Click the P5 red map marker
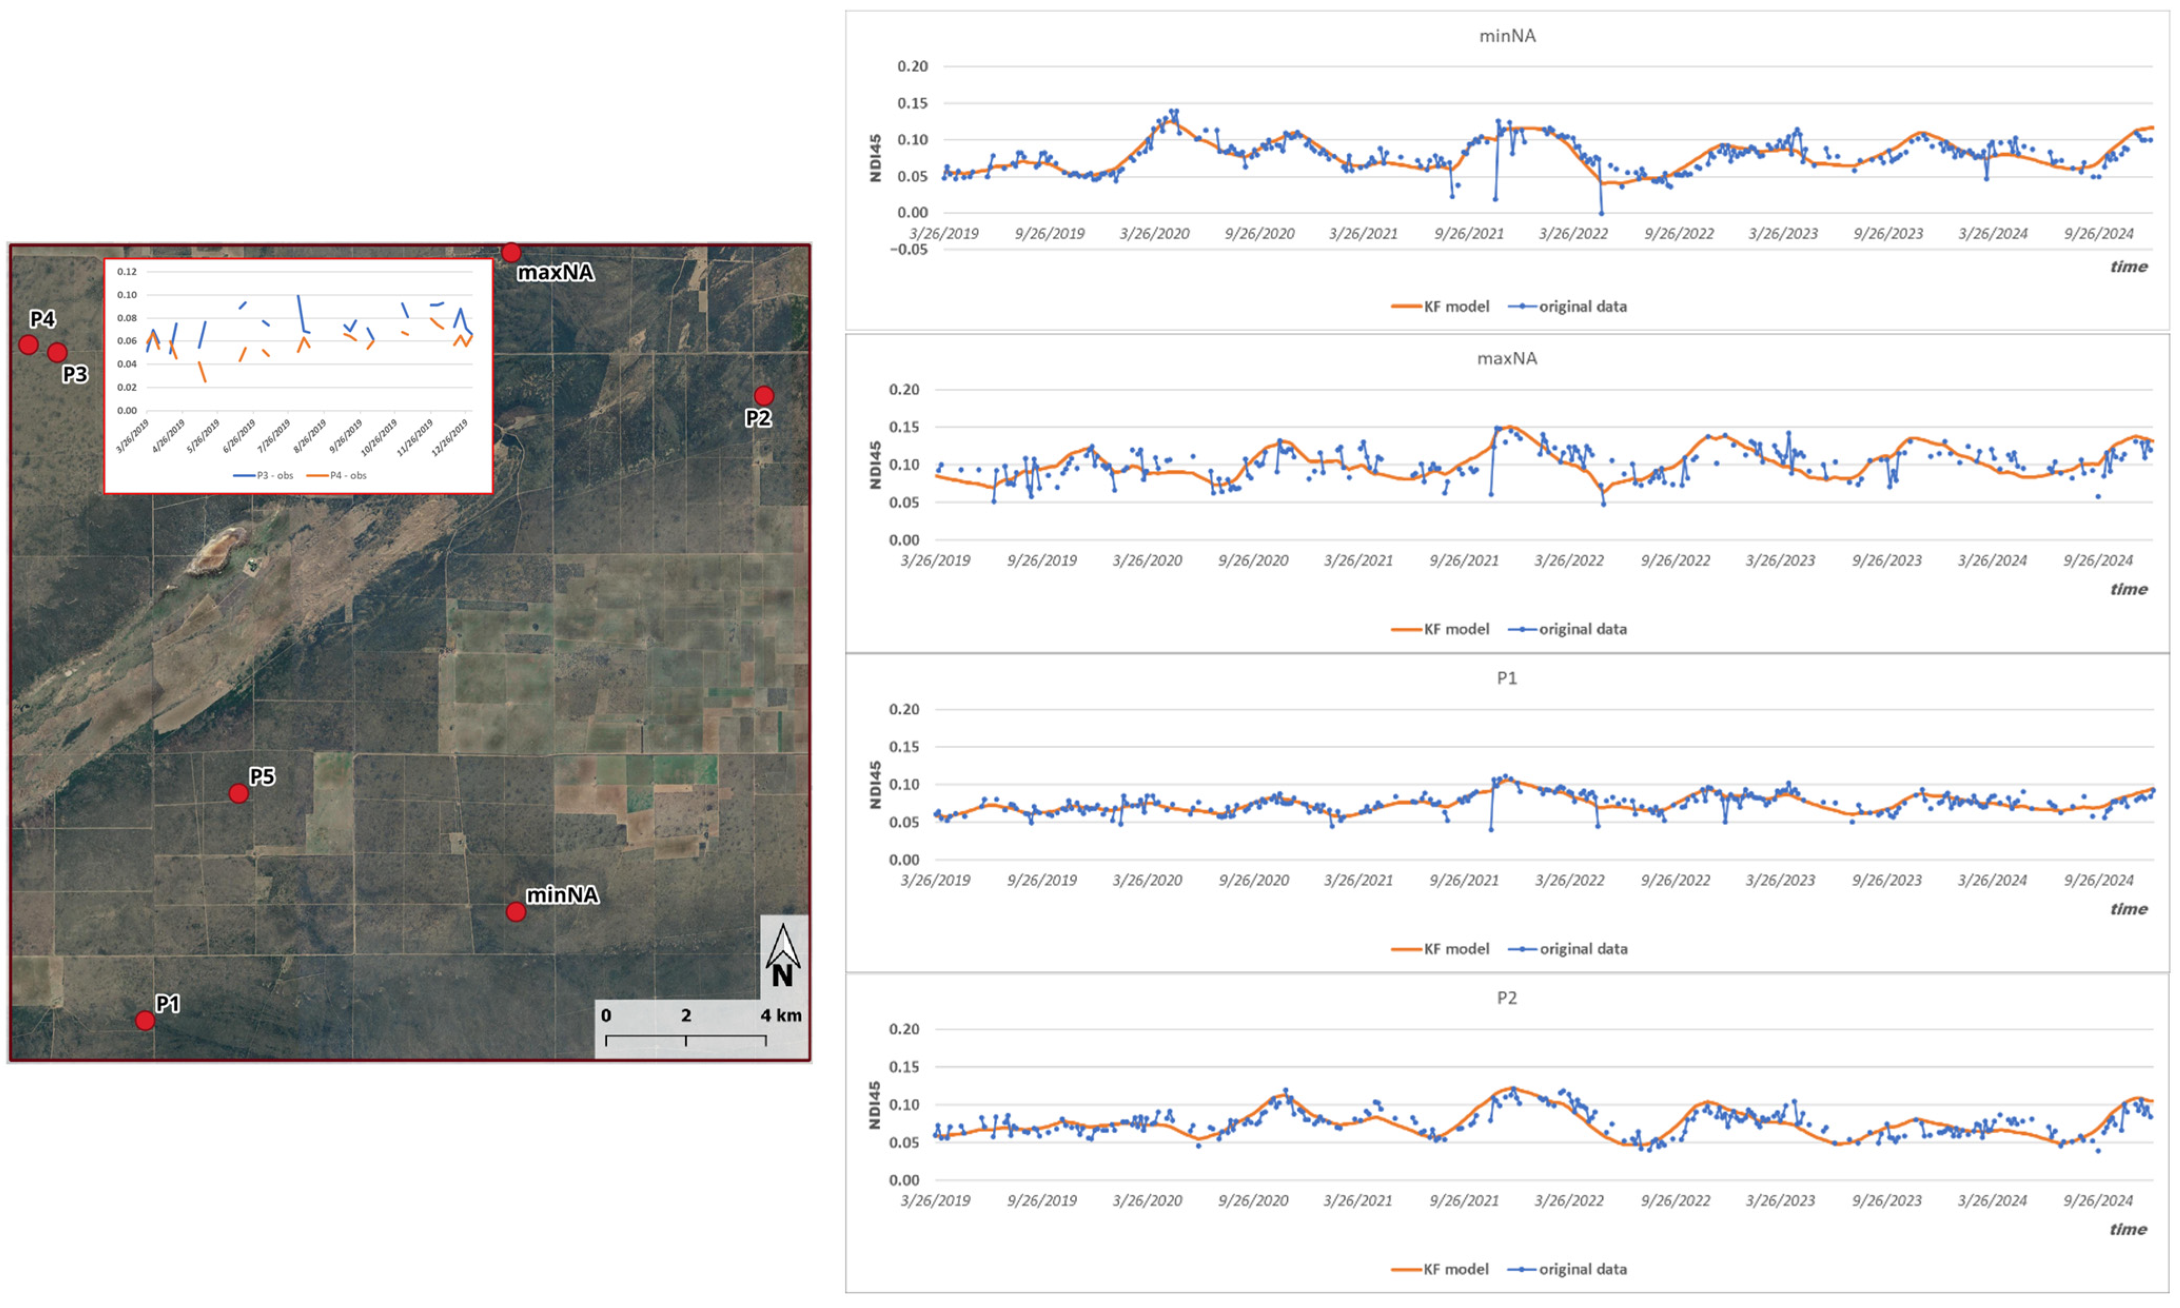The height and width of the screenshot is (1308, 2180). coord(238,793)
